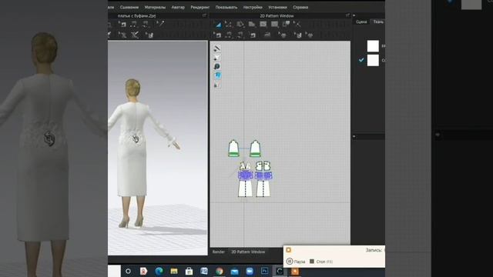Open the Аватар menu
Image resolution: width=493 pixels, height=277 pixels.
178,7
